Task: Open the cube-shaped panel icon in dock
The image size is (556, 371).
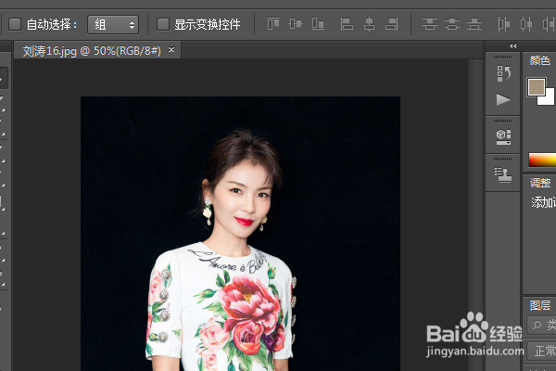Action: click(x=503, y=137)
